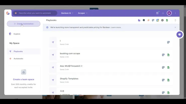Click the Google Sheets icon on booking.com scrape row
This screenshot has width=186, height=104.
[168, 55]
